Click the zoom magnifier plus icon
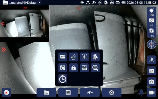Image resolution: width=158 pixels, height=99 pixels. click(152, 31)
